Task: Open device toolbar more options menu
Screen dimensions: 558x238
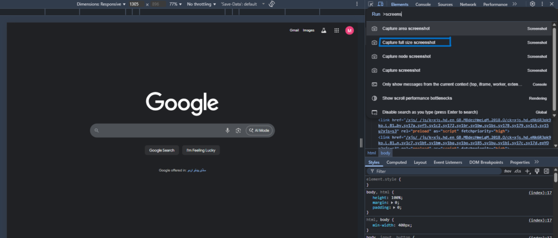Action: [357, 4]
